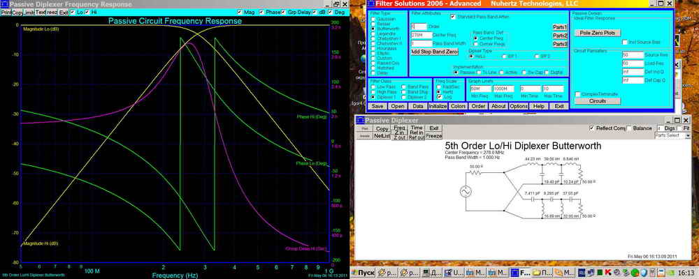
Task: Open Options in Filter Solutions bottom bar
Action: 519,106
